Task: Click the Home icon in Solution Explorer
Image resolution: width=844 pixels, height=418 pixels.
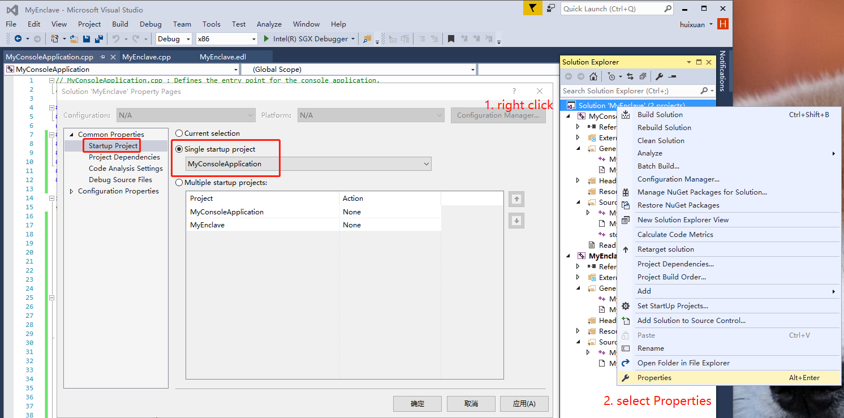Action: pos(593,76)
